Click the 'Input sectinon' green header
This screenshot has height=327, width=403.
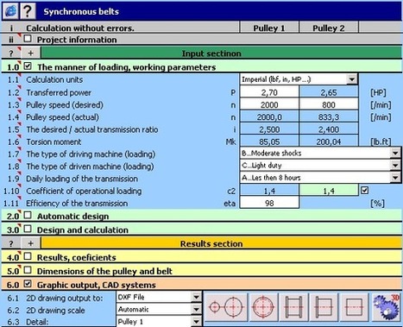[221, 53]
